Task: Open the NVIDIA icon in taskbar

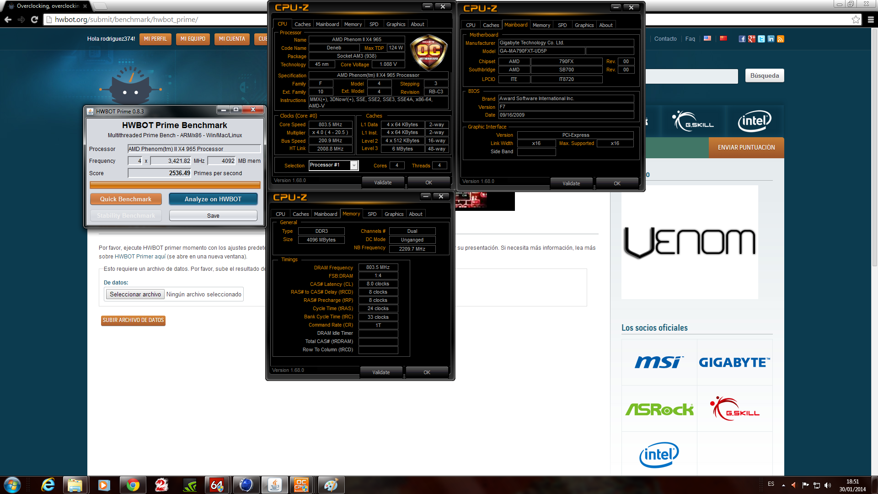Action: tap(189, 485)
